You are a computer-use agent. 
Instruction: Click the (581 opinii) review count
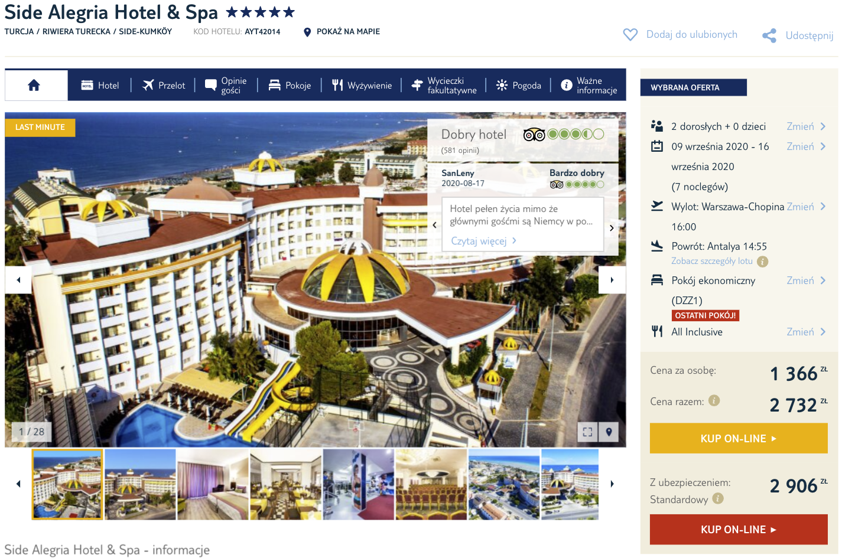[x=460, y=151]
